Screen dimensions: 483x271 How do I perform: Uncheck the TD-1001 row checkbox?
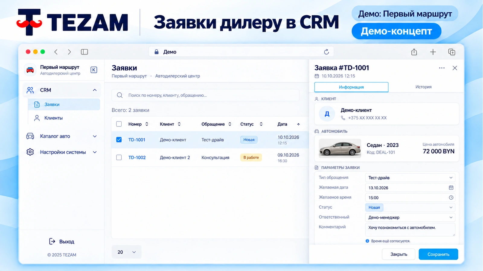(x=119, y=140)
